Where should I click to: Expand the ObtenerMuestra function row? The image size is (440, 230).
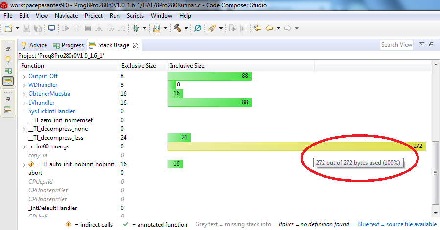[24, 94]
